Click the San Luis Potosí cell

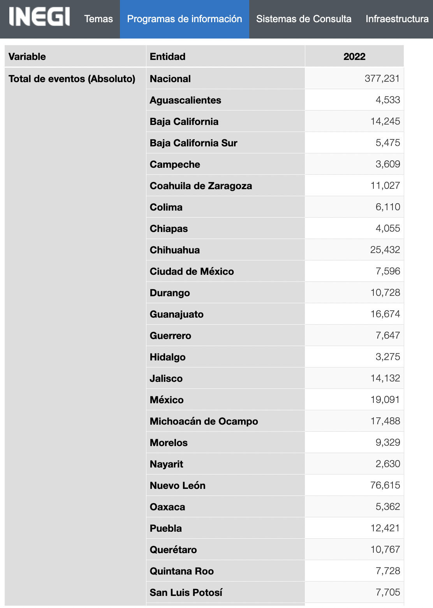click(x=186, y=592)
